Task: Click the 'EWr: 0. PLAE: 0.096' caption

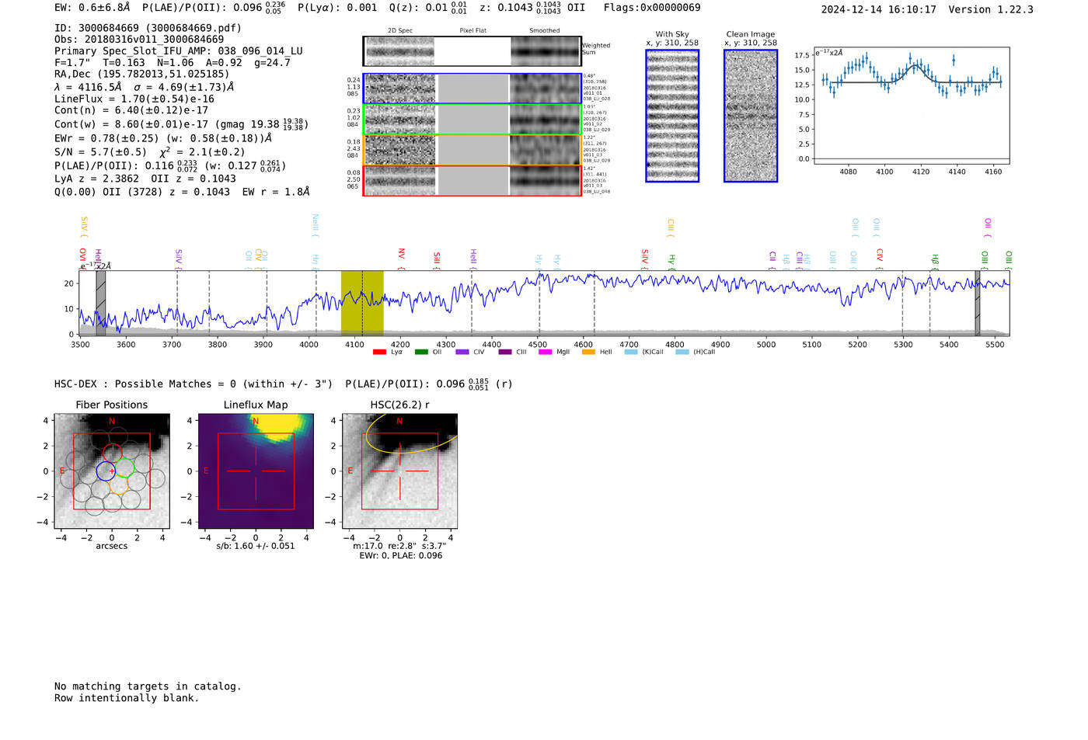Action: pyautogui.click(x=401, y=556)
